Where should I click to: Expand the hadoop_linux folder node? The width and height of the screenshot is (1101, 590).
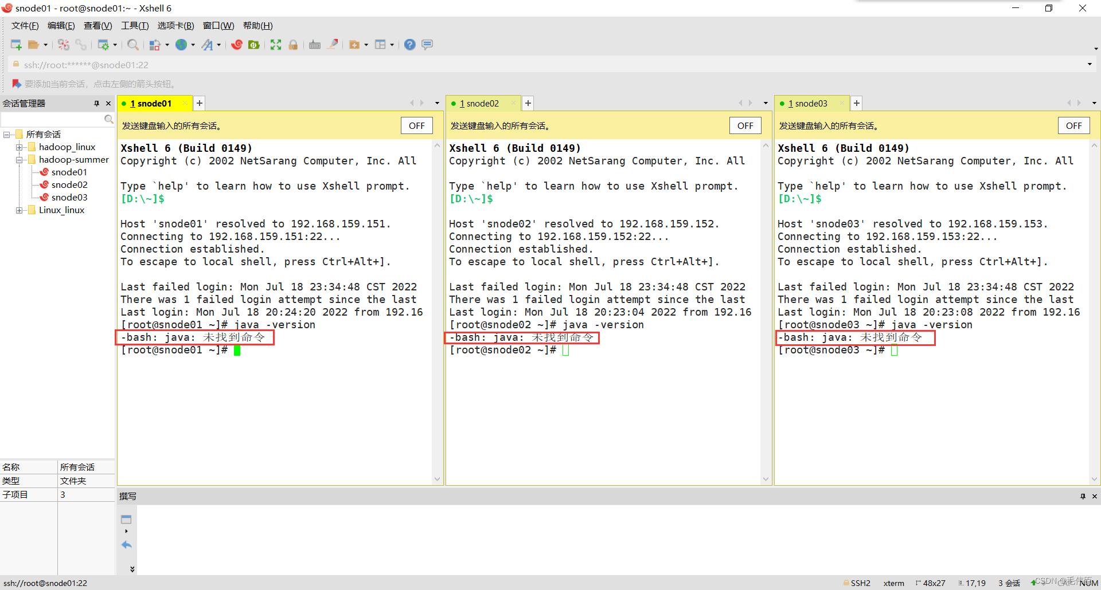click(x=19, y=147)
